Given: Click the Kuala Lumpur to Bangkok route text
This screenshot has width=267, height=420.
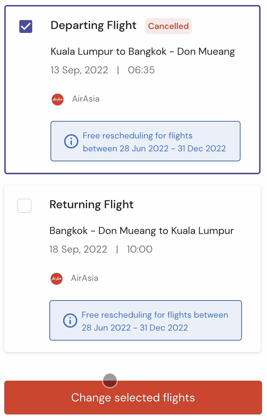Looking at the screenshot, I should (142, 52).
